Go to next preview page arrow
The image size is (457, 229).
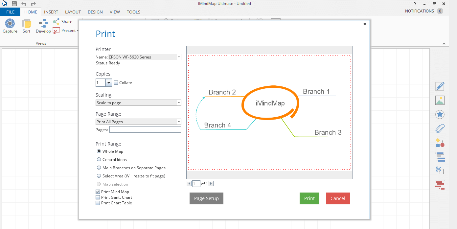point(211,184)
